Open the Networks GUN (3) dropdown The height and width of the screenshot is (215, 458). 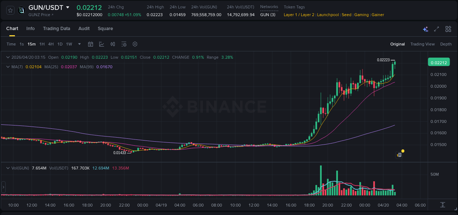click(267, 14)
